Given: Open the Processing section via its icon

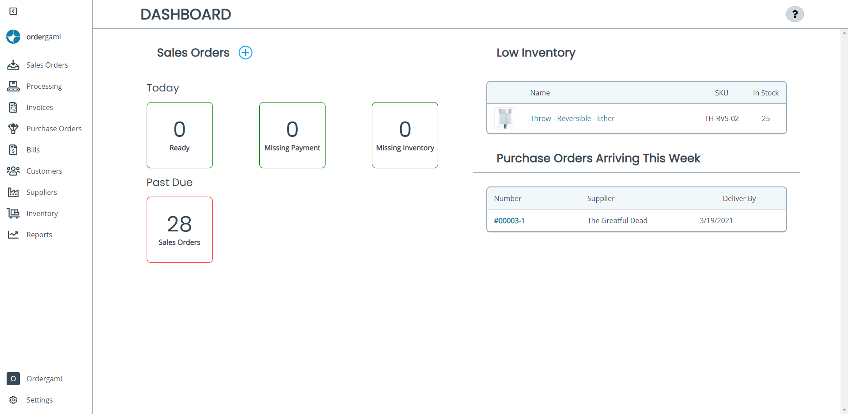Looking at the screenshot, I should pos(13,86).
